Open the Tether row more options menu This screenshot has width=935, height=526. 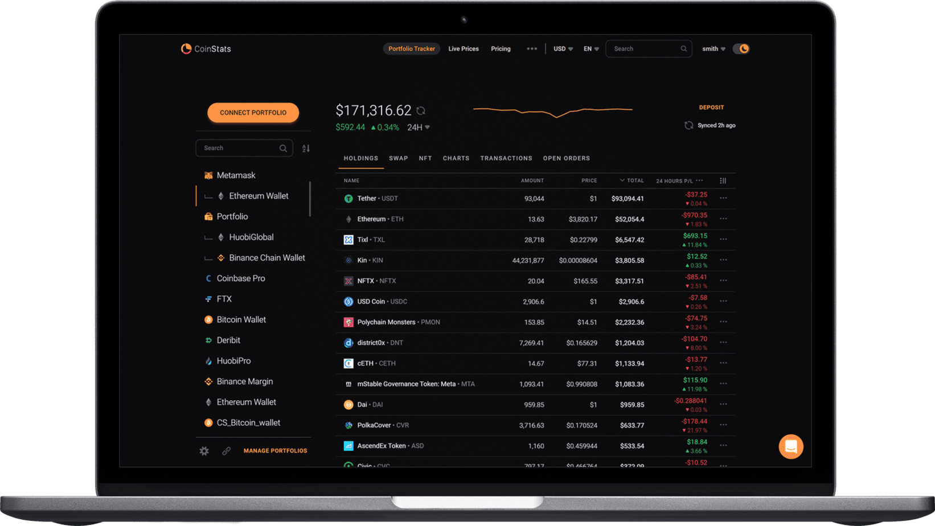[x=723, y=198]
